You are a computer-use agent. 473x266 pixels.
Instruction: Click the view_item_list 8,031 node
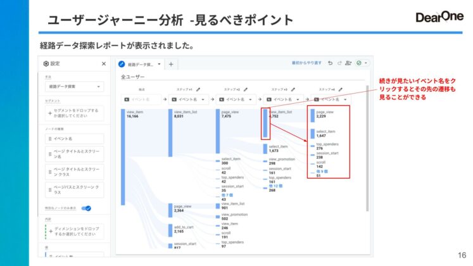point(170,133)
